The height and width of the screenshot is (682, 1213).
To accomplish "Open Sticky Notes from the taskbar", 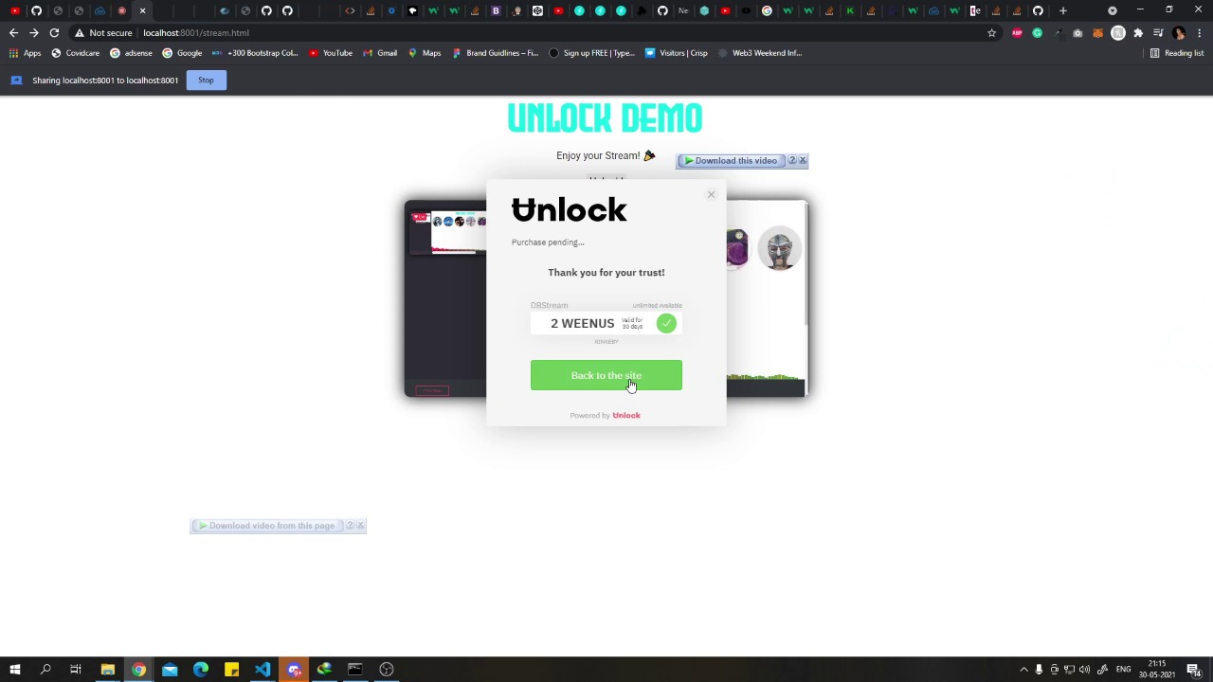I will [231, 670].
